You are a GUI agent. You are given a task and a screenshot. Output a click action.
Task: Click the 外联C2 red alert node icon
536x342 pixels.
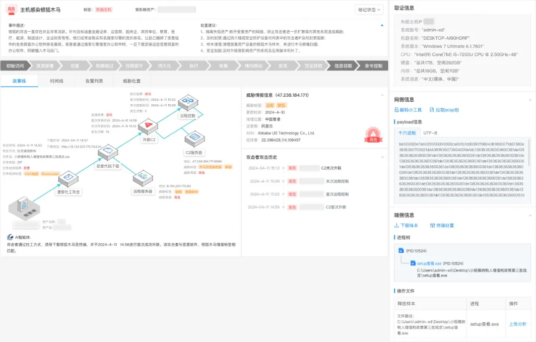tap(147, 126)
